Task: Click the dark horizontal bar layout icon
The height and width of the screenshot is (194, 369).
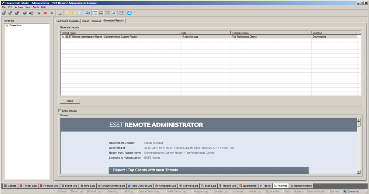Action: tap(101, 13)
